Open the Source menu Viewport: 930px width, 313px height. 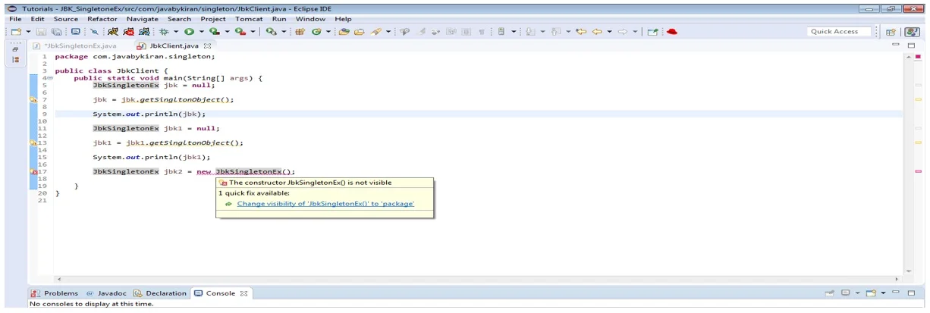coord(66,19)
